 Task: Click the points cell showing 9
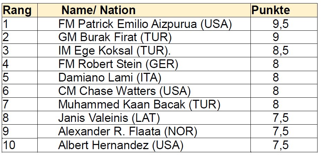click(276, 38)
